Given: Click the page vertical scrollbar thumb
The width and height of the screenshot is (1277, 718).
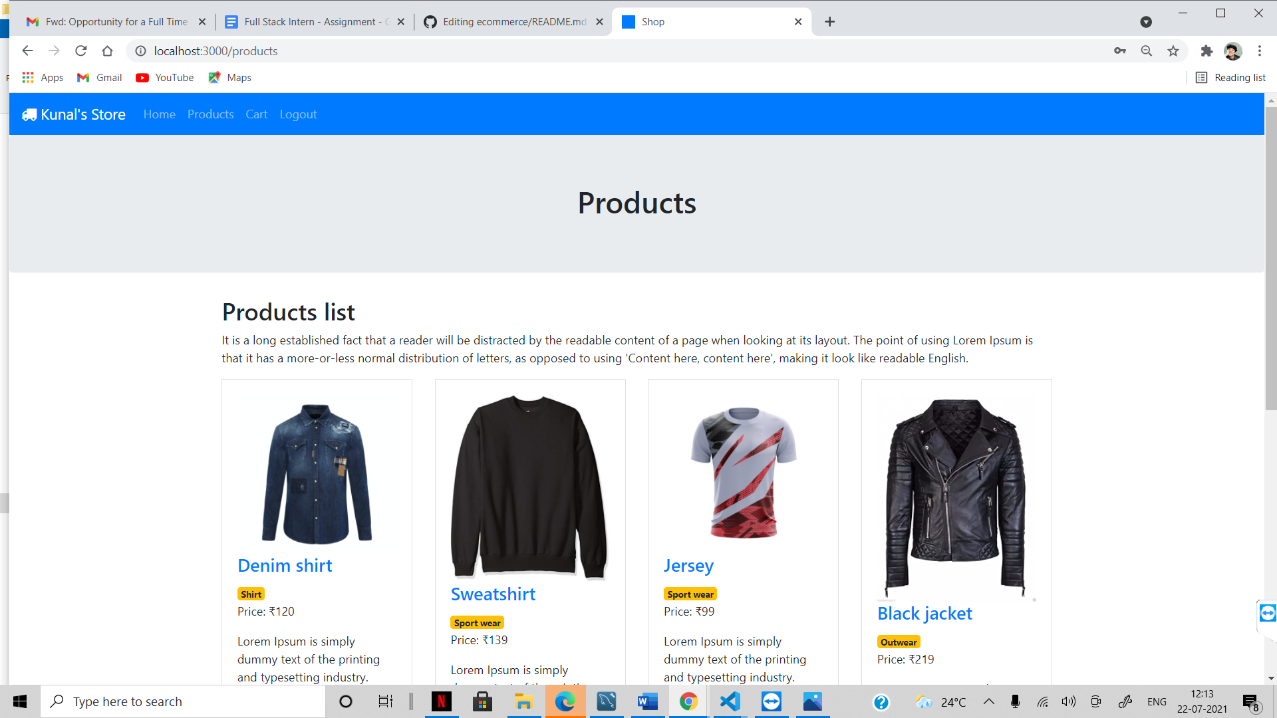Looking at the screenshot, I should (1271, 259).
